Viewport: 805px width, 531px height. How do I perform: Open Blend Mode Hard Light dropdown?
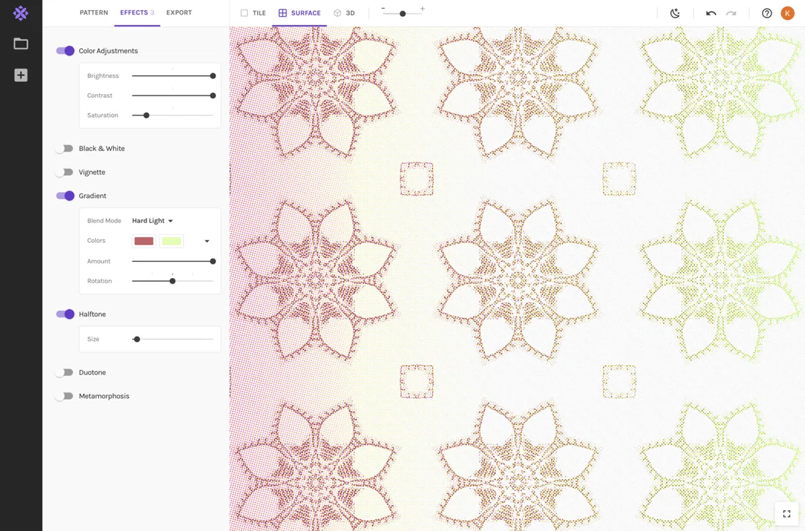(x=152, y=221)
